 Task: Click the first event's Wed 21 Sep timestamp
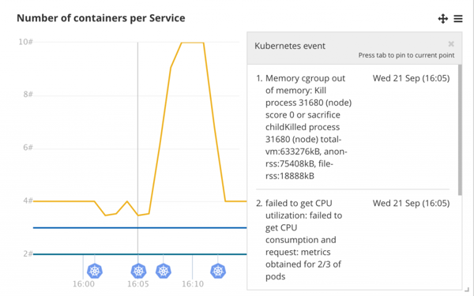(411, 78)
